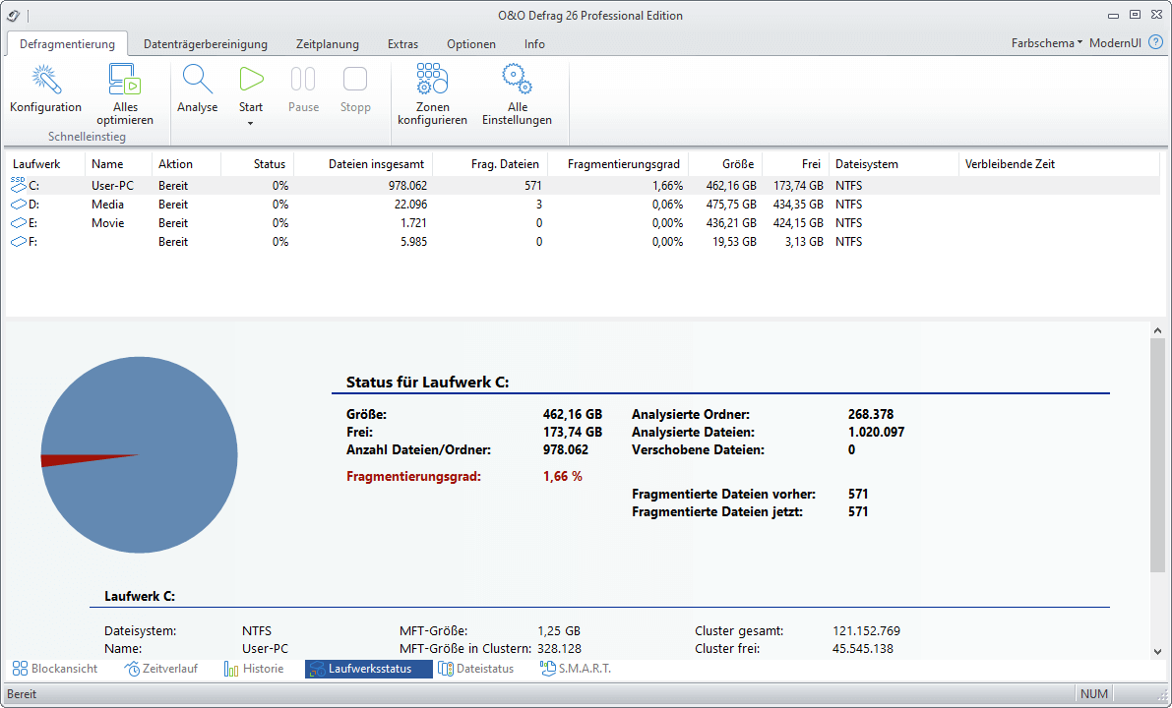Switch to Blockansicht view

[x=55, y=669]
